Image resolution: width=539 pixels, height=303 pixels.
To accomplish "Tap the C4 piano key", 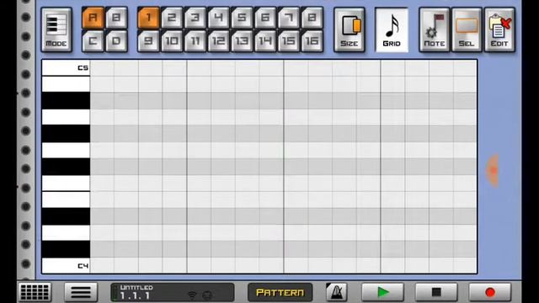I will point(66,266).
